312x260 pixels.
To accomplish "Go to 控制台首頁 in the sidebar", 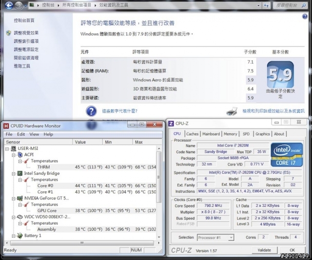I will coord(24,20).
